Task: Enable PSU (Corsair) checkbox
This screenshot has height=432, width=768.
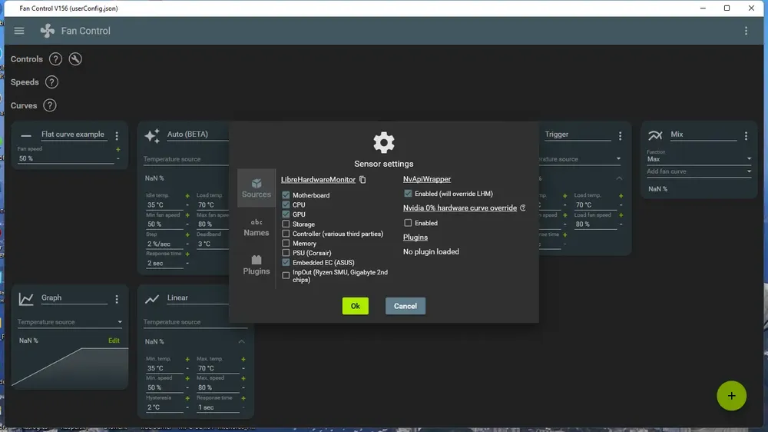Action: click(286, 253)
